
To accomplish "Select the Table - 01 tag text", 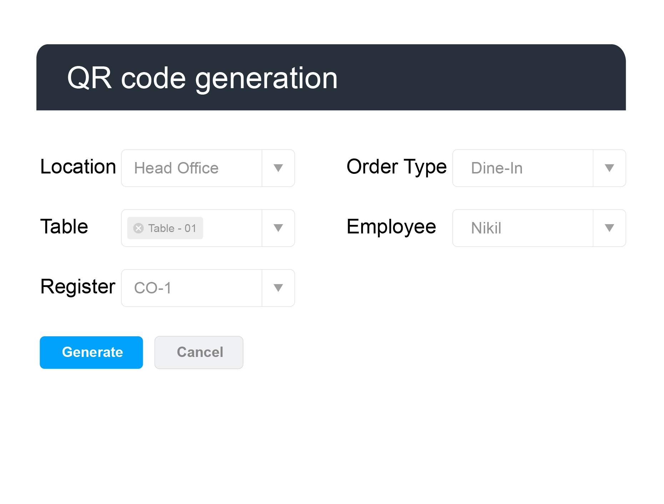I will point(172,228).
